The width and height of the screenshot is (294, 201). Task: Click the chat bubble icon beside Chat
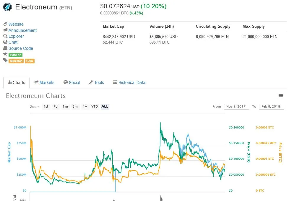[x=5, y=42]
